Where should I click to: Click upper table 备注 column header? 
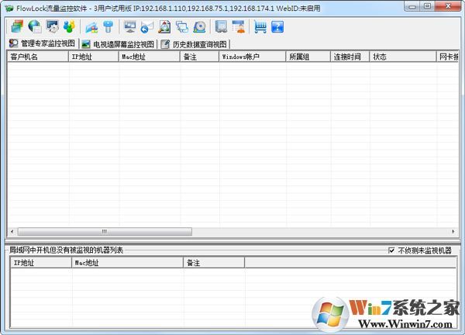pyautogui.click(x=200, y=57)
